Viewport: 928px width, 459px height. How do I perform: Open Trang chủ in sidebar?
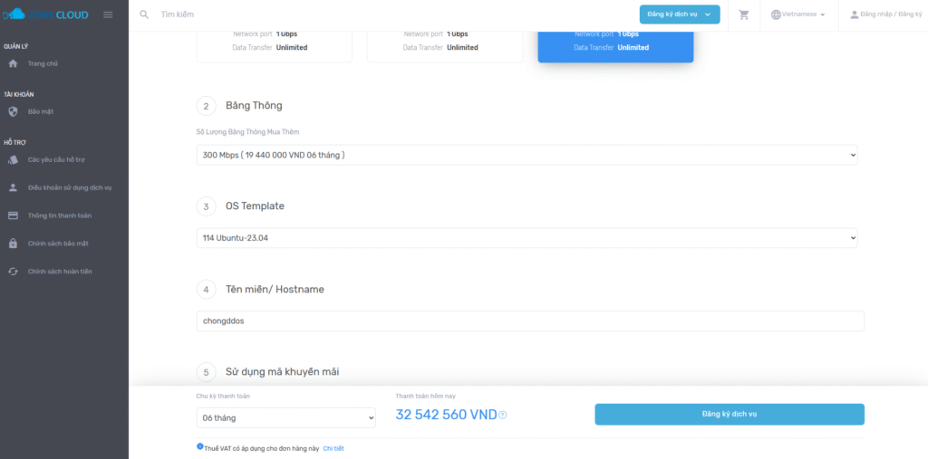pos(43,63)
